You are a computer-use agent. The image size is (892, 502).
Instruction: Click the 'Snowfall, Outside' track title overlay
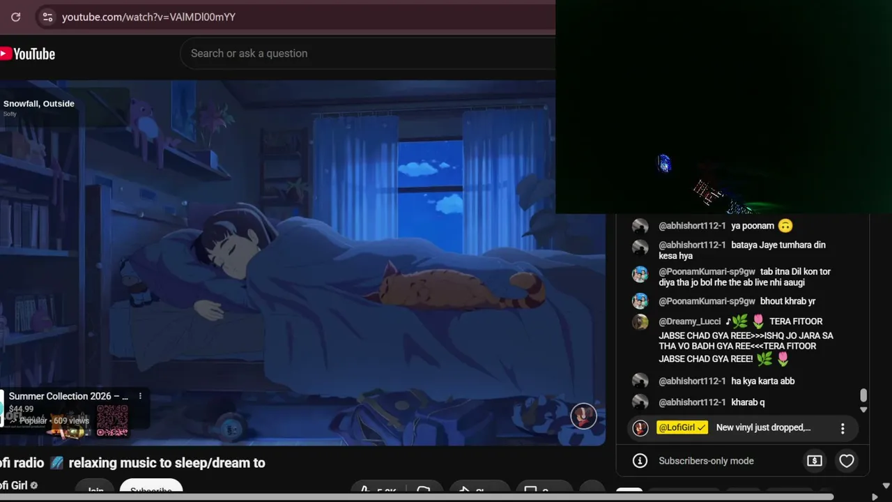[38, 103]
